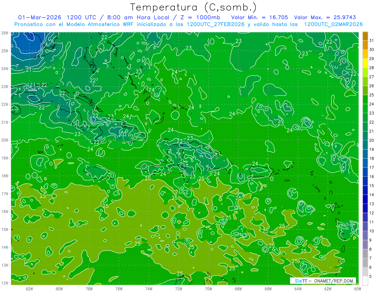Click the colorbar legend value 11
The width and height of the screenshot is (380, 293).
(372, 222)
